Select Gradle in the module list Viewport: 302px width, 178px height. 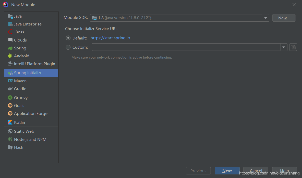[x=31, y=89]
